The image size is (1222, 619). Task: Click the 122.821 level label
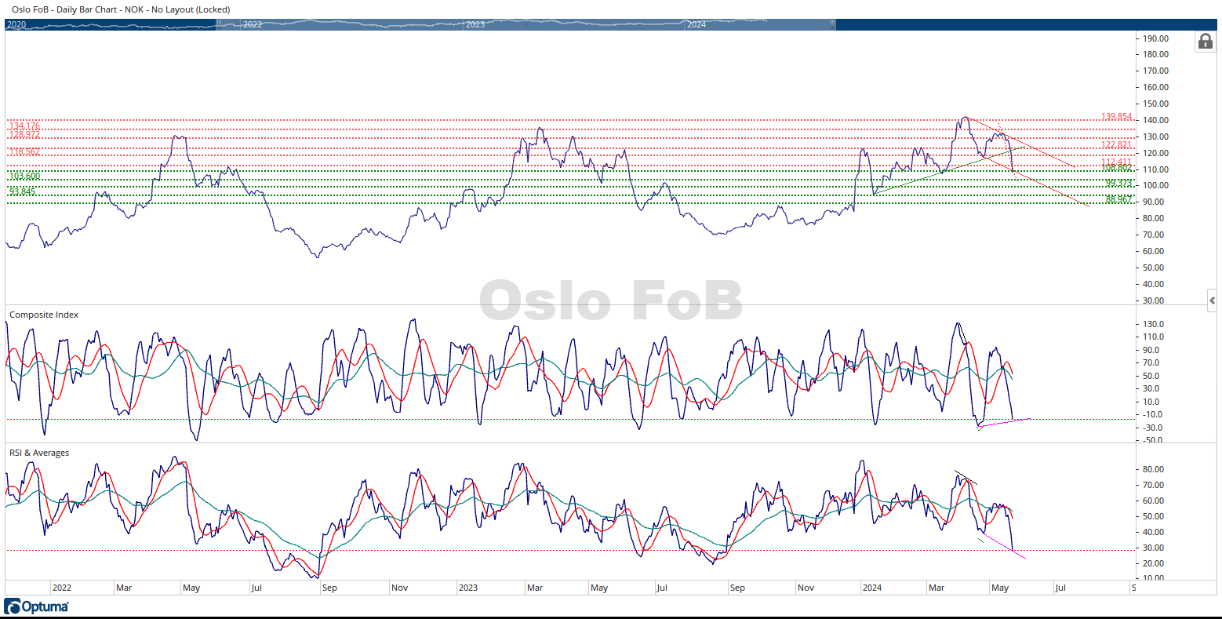point(1116,145)
